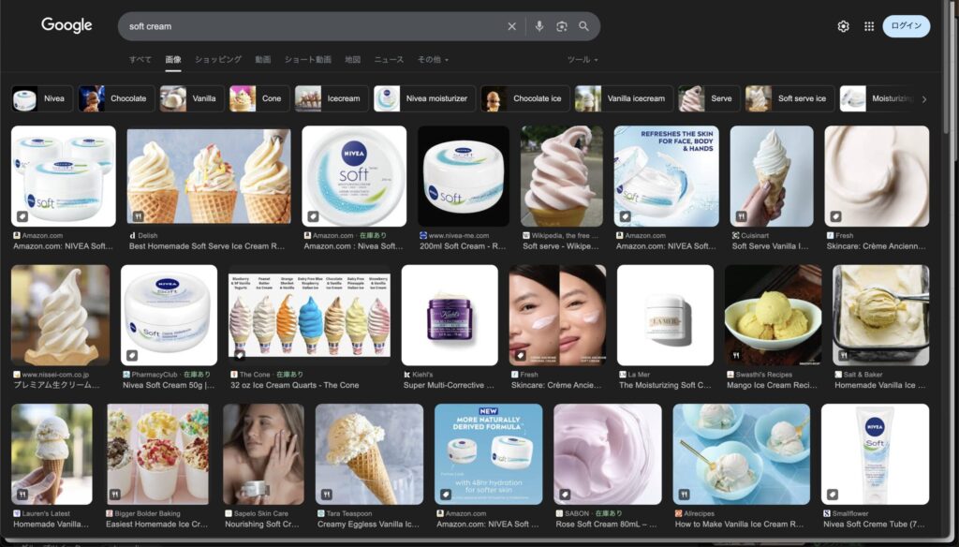Show more filter chips with right arrow

click(924, 99)
